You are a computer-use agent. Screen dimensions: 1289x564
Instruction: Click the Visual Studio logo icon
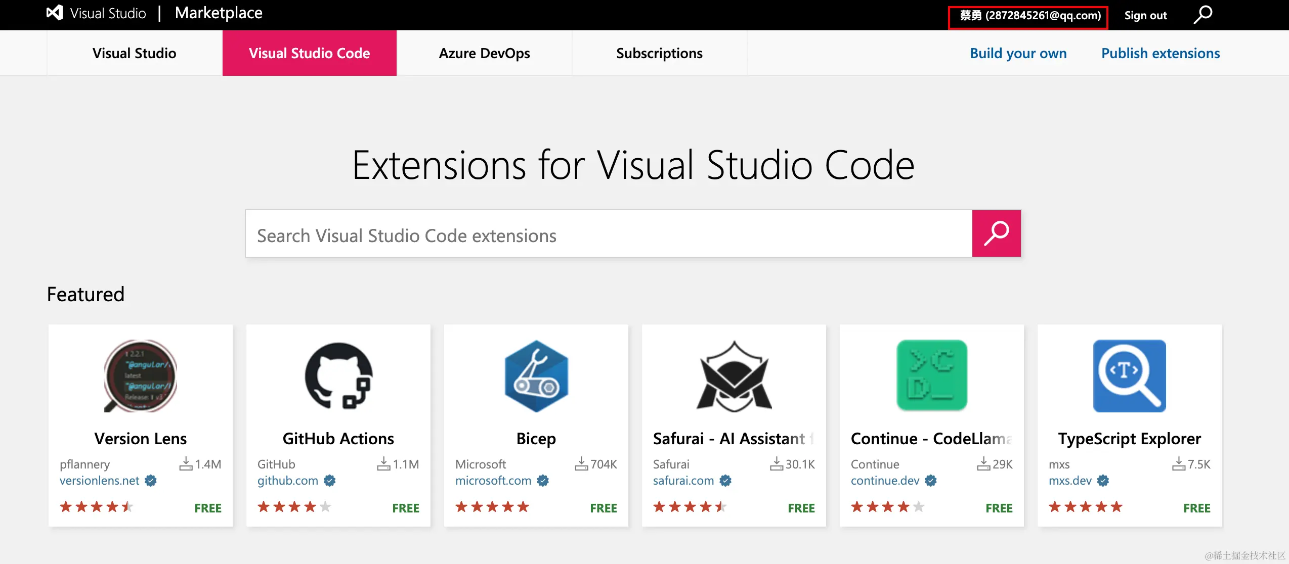click(55, 13)
